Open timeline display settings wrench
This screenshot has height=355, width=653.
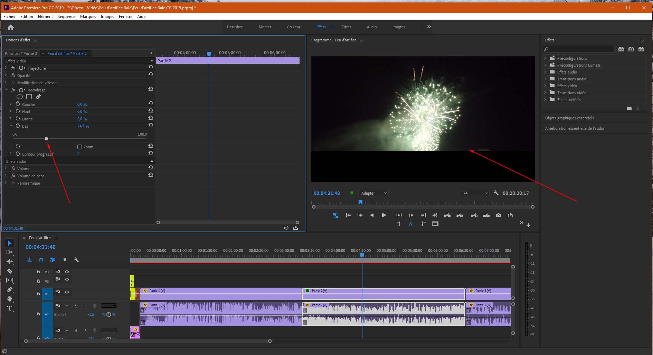point(76,260)
